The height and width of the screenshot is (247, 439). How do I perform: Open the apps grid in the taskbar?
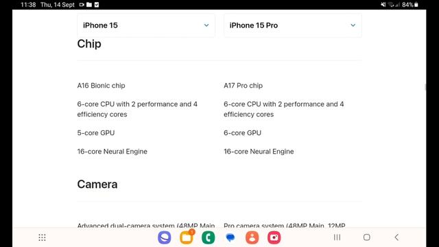click(42, 237)
